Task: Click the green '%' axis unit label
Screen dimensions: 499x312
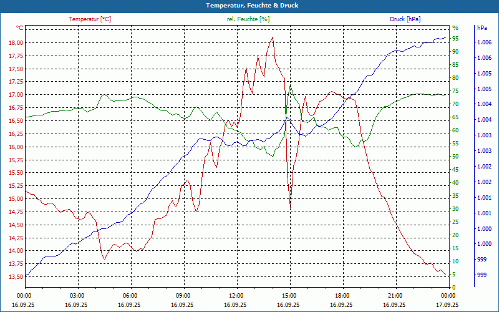Action: (455, 28)
